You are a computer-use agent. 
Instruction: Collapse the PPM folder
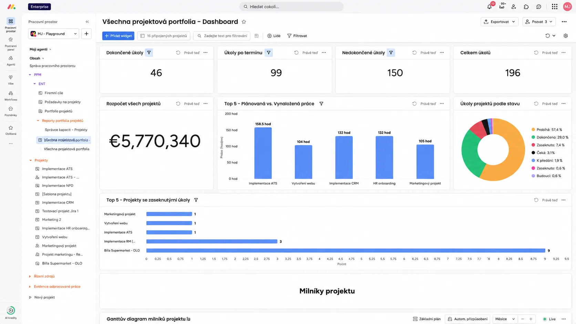tap(30, 75)
